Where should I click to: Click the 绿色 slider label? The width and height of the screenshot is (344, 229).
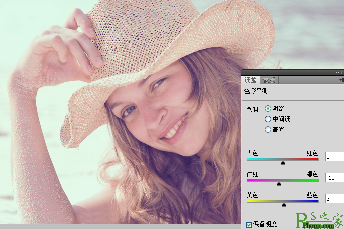[x=312, y=174]
